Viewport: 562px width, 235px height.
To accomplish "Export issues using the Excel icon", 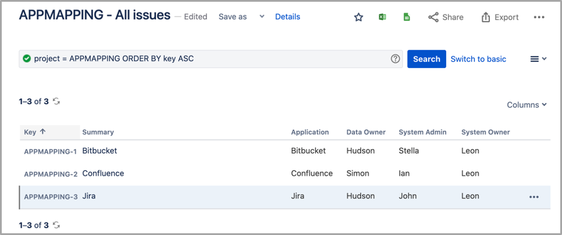I will (x=382, y=17).
